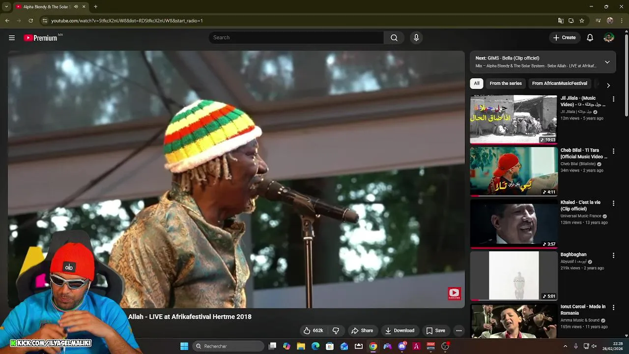Open YouTube notifications bell
Image resolution: width=629 pixels, height=354 pixels.
[x=590, y=38]
